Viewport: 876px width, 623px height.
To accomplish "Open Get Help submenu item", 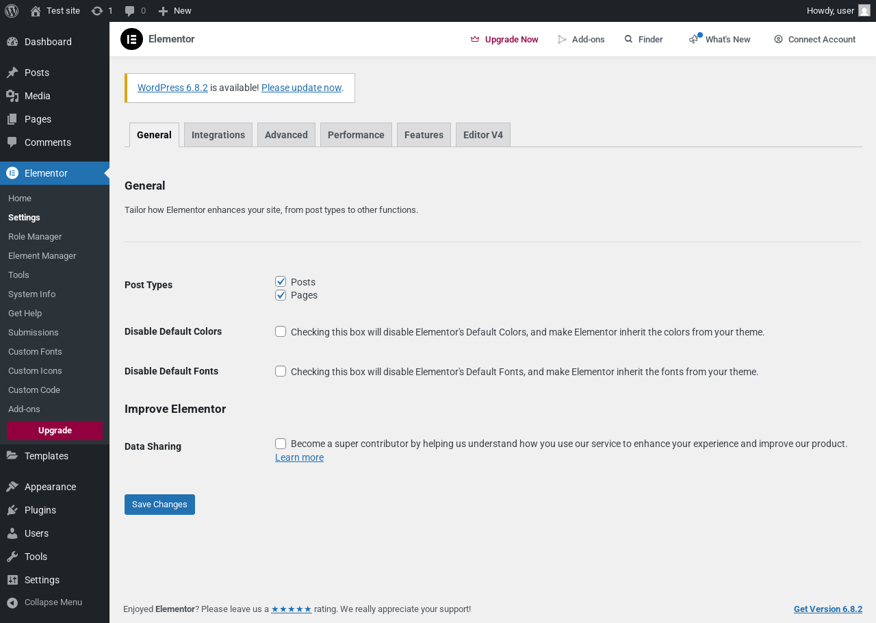I will pos(25,313).
